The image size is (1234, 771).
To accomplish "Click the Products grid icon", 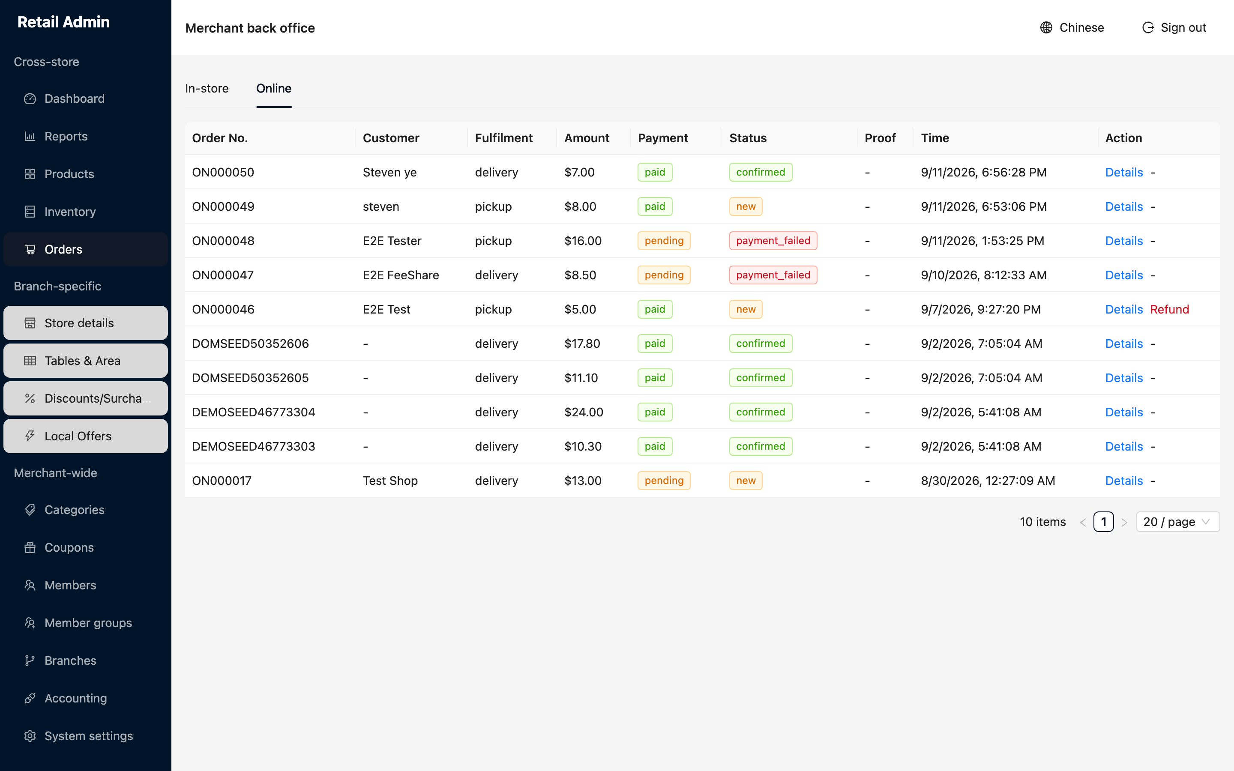I will tap(30, 174).
